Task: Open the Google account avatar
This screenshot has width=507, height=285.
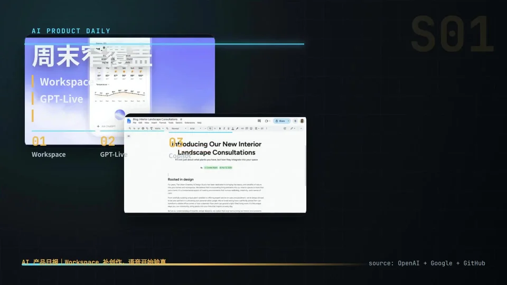Action: tap(302, 121)
